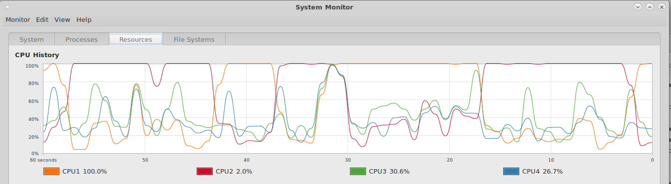The height and width of the screenshot is (184, 671).
Task: Open the Monitor menu
Action: tap(18, 20)
